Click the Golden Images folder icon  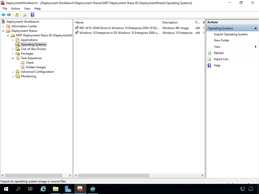(23, 67)
